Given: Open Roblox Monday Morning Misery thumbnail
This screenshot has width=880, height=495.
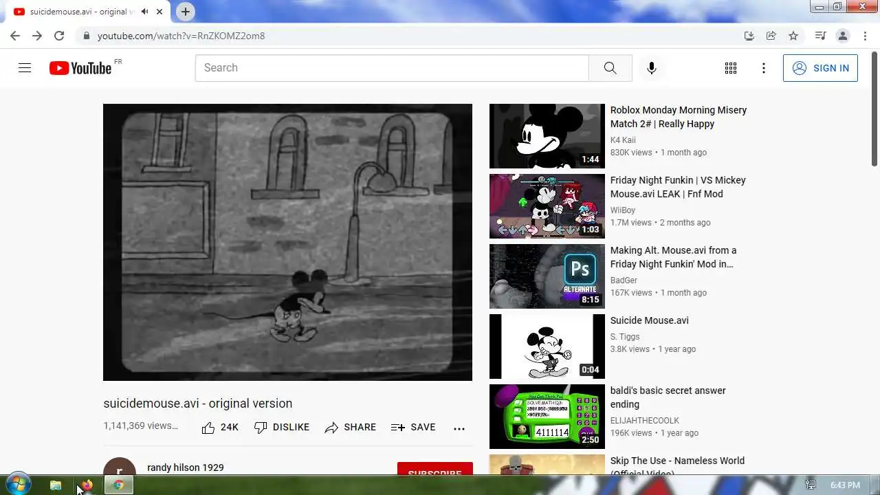Looking at the screenshot, I should [x=547, y=136].
